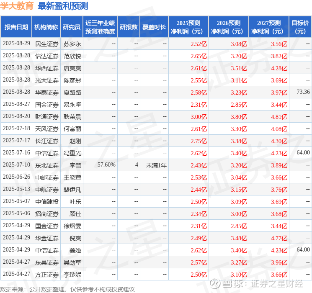The height and width of the screenshot is (293, 312).
Task: Click analyst name 李慧
Action: pos(75,165)
